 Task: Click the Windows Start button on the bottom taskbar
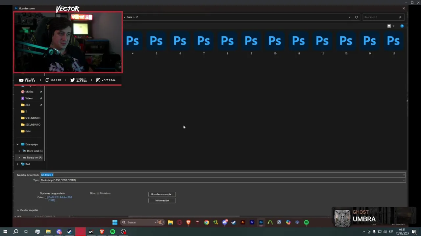5,232
